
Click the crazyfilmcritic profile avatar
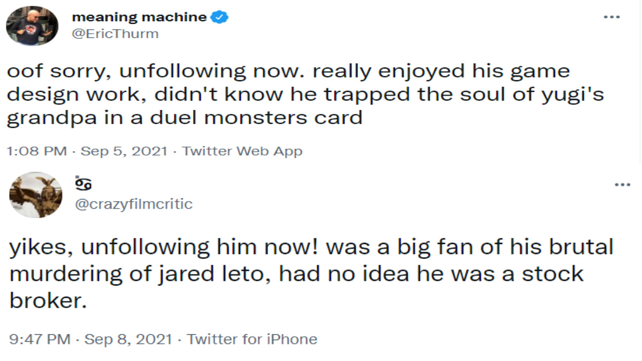(x=36, y=195)
